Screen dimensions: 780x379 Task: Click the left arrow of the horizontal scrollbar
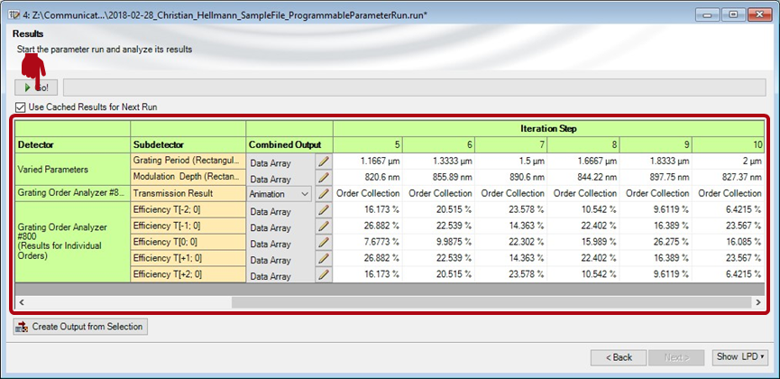tap(21, 301)
